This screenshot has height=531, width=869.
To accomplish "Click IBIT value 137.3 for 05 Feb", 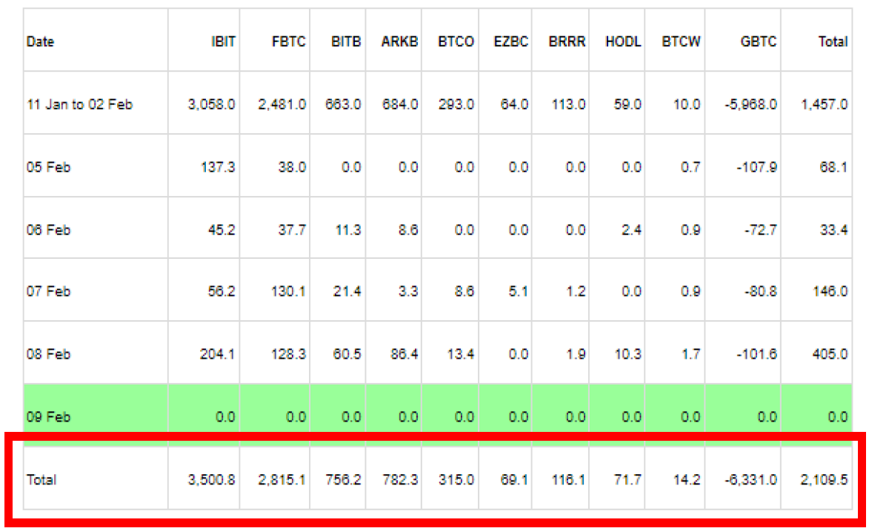I will pyautogui.click(x=218, y=167).
